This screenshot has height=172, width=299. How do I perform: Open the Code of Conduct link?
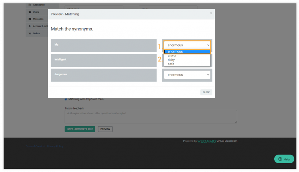point(35,147)
